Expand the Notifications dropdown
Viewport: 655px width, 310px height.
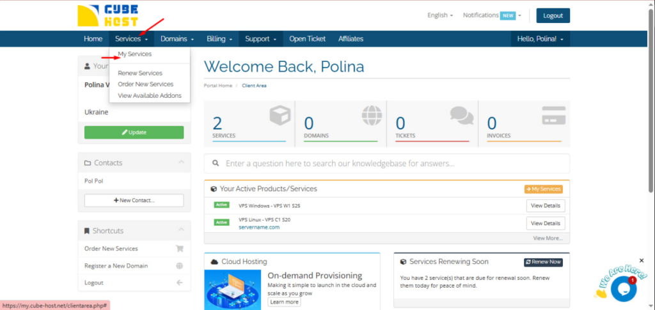point(491,15)
